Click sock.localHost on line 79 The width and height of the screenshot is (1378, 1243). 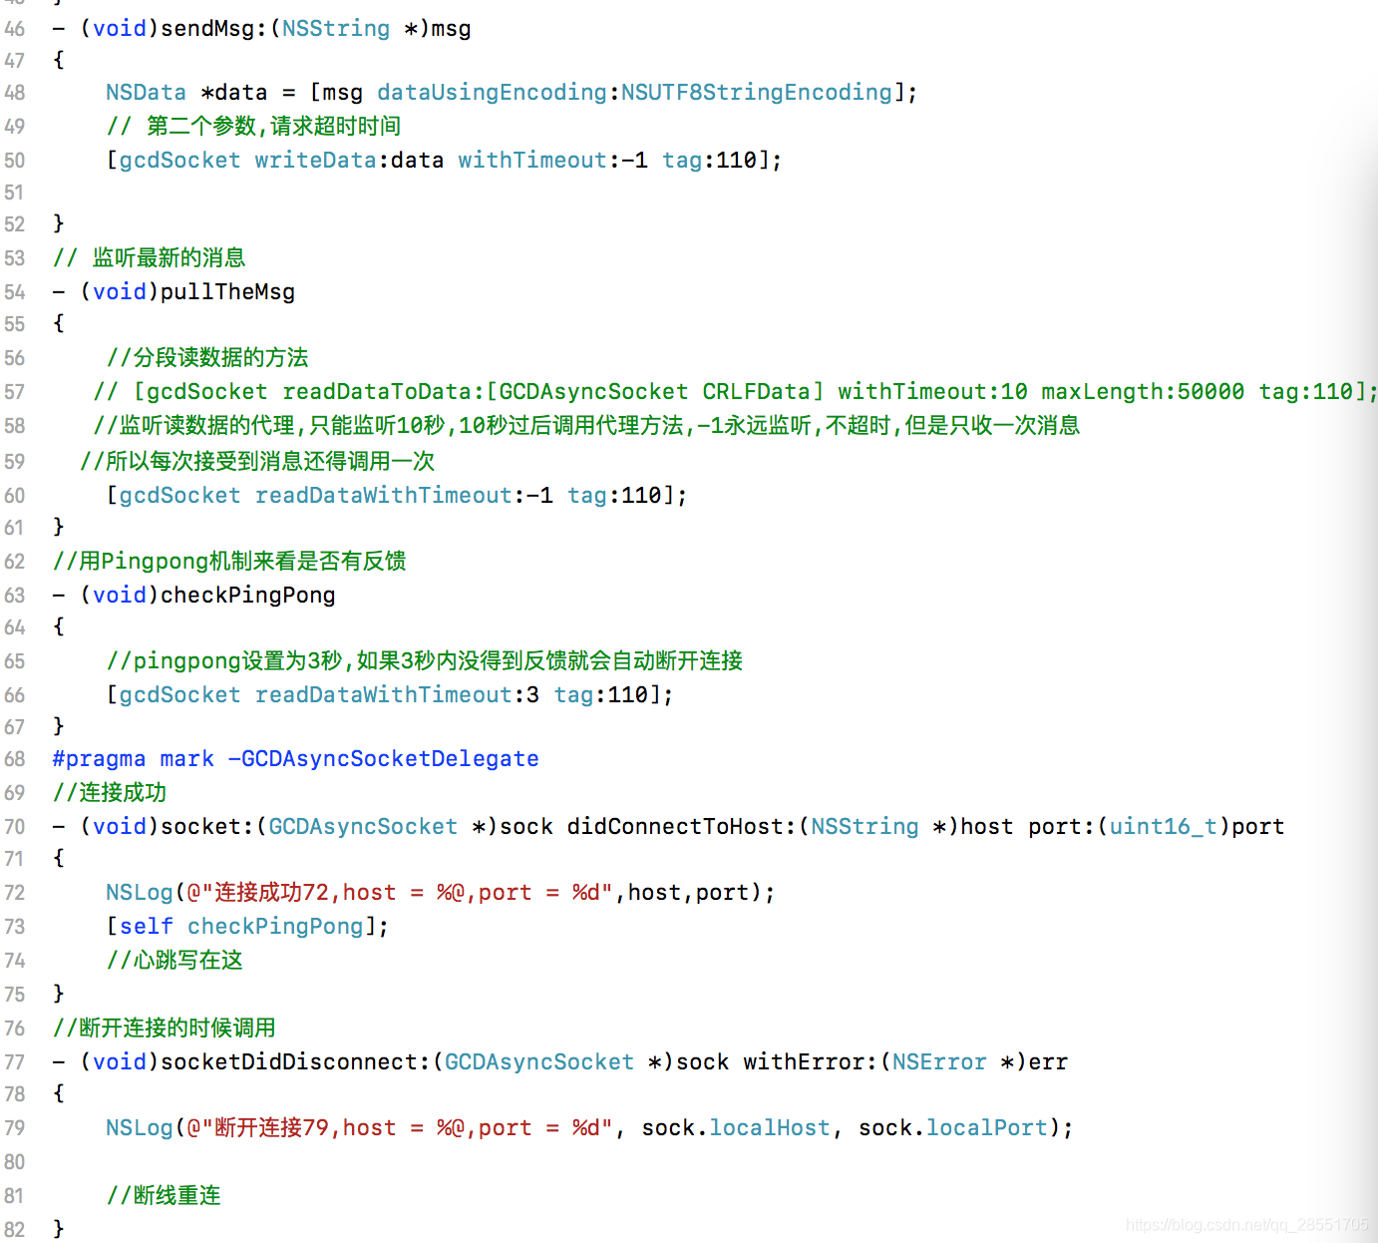tap(736, 1128)
